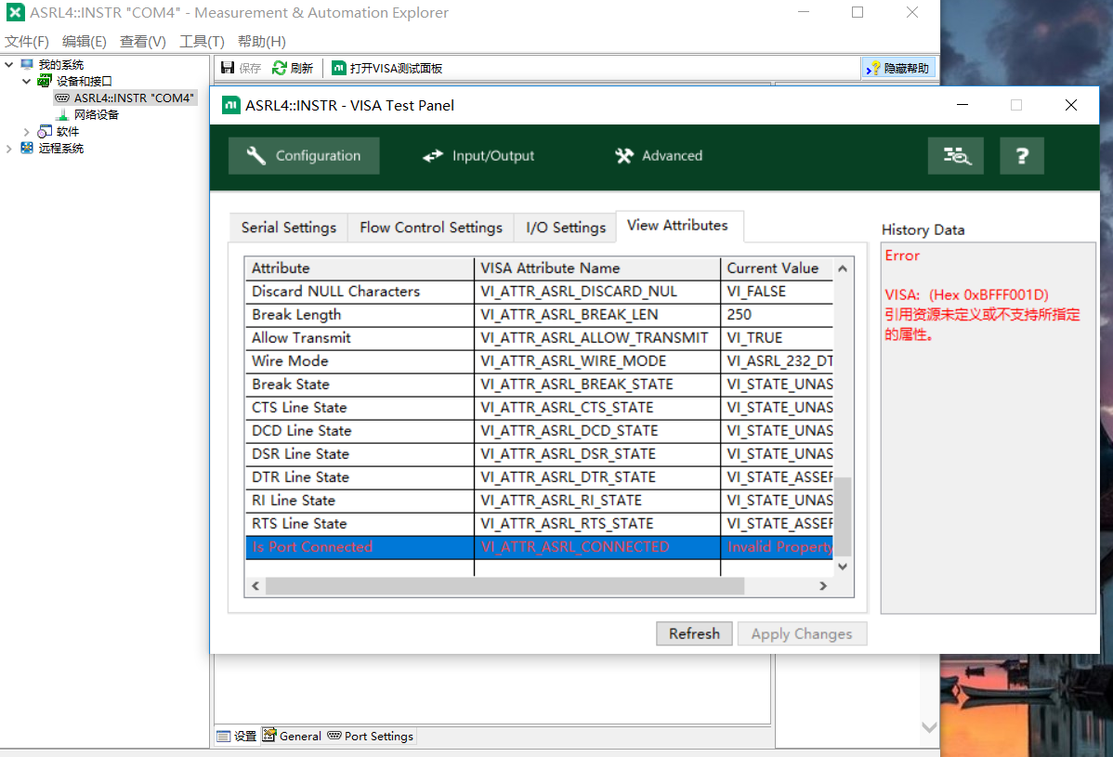Screen dimensions: 1113x757
Task: Click scroll up arrow of attributes table
Action: [x=843, y=268]
